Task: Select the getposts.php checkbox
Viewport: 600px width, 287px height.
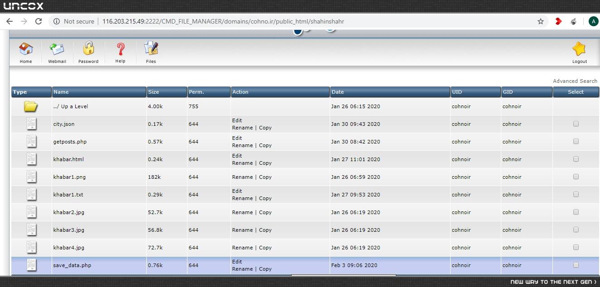Action: tap(576, 141)
